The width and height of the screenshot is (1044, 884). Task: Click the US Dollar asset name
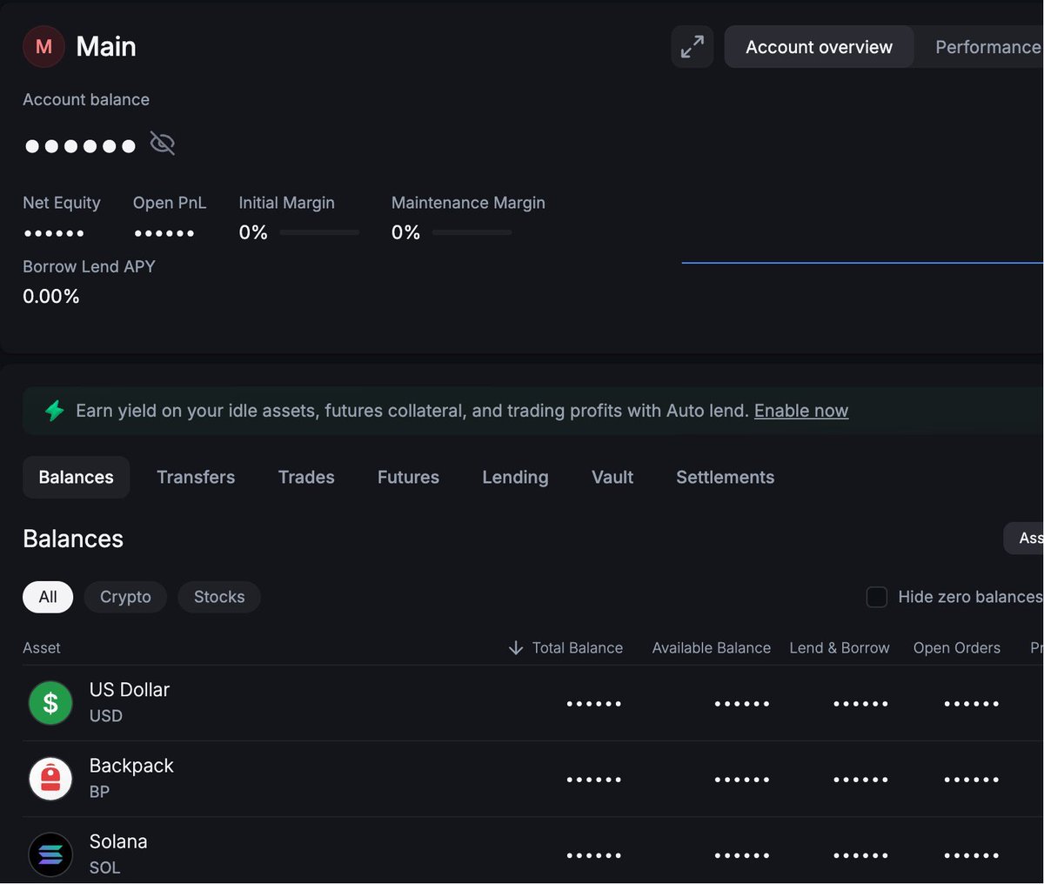point(130,689)
